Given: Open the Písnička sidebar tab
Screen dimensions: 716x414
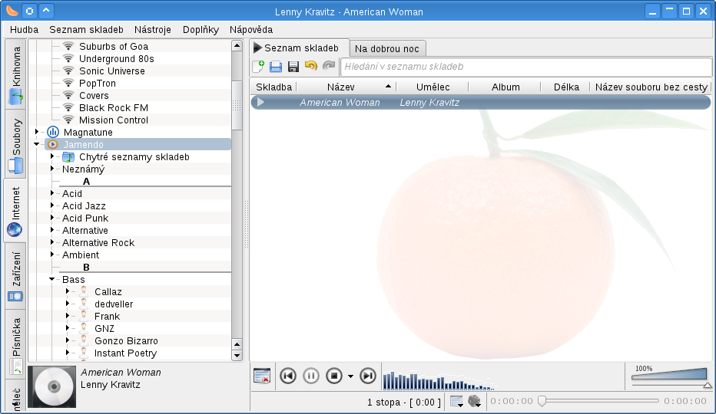Looking at the screenshot, I should (x=16, y=345).
